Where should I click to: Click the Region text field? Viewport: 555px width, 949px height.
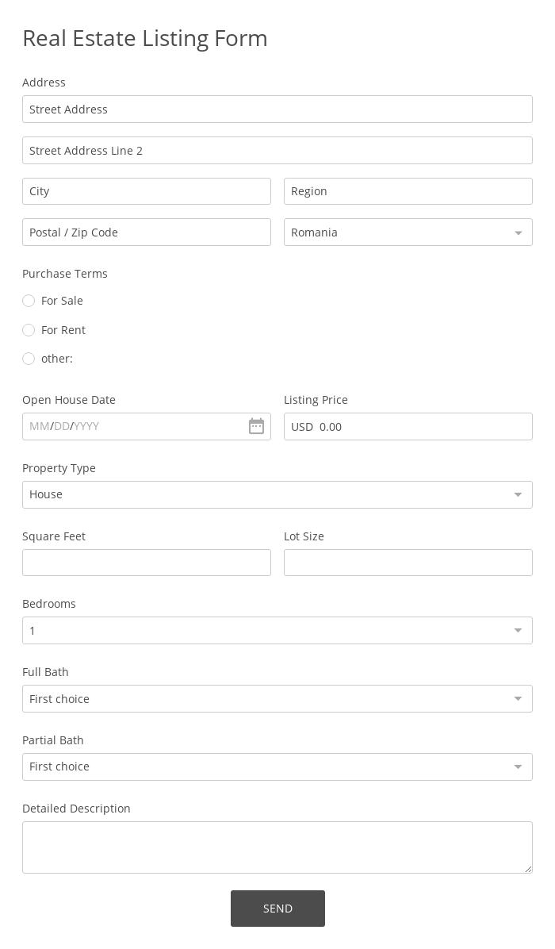[408, 191]
